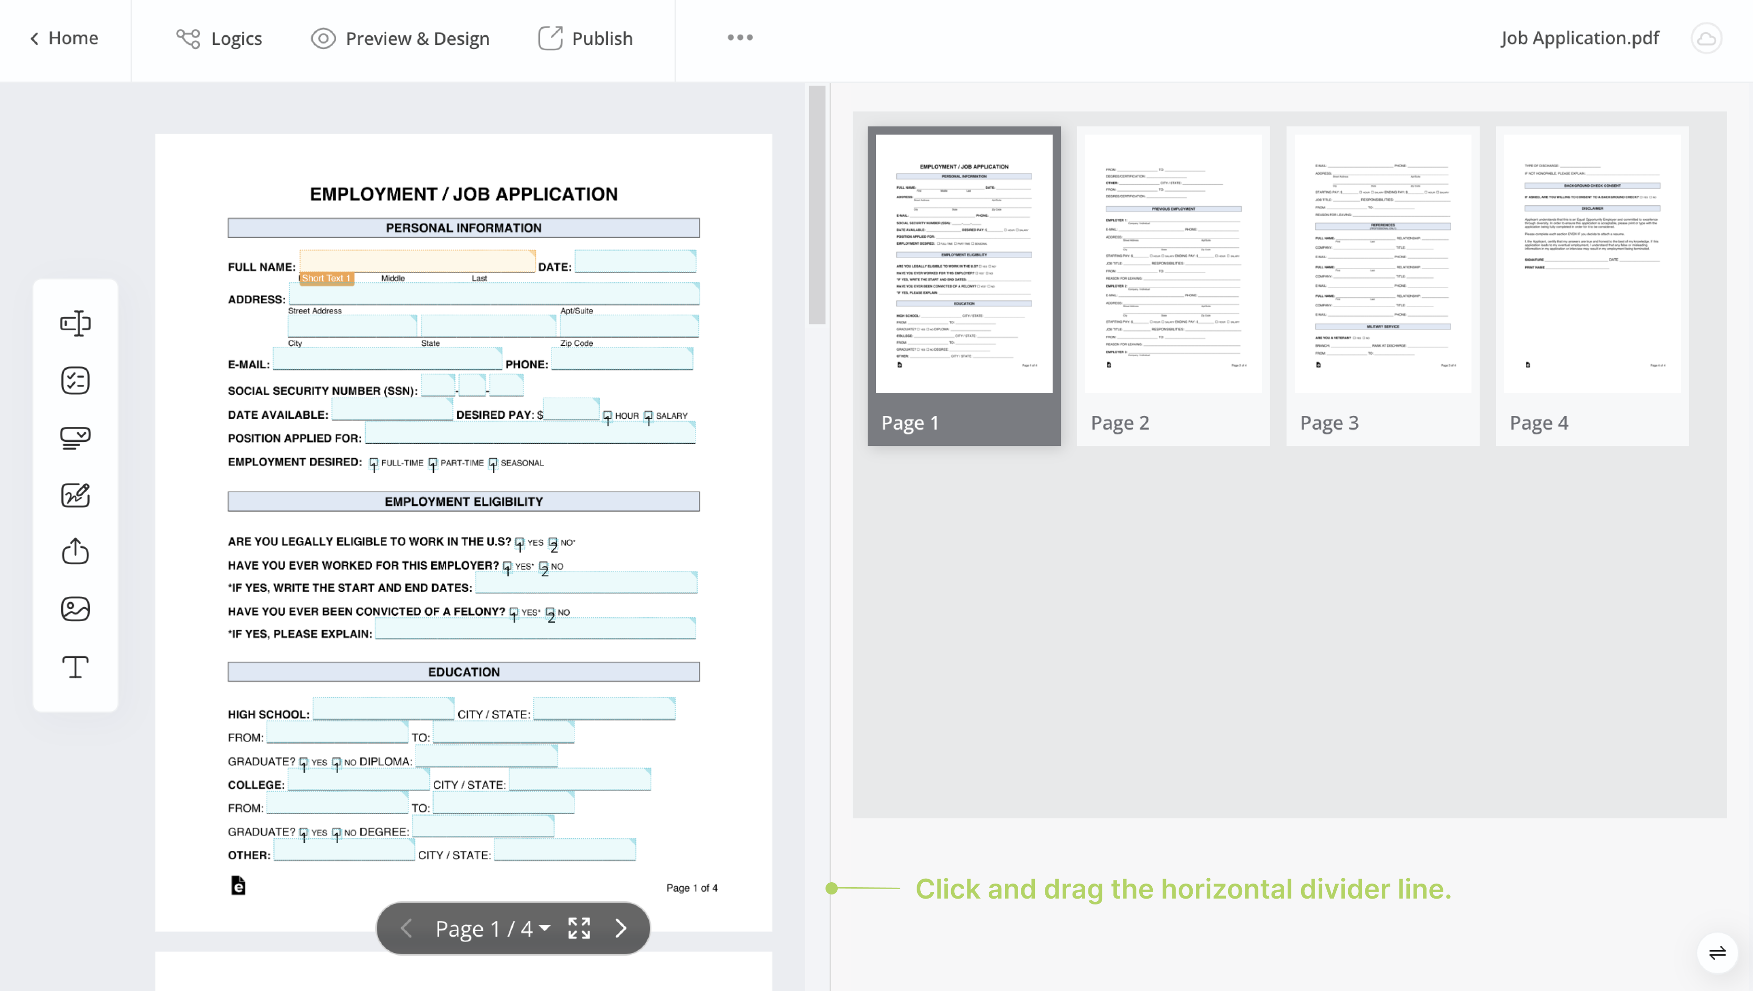This screenshot has width=1753, height=991.
Task: Open the Logics tab
Action: [x=219, y=38]
